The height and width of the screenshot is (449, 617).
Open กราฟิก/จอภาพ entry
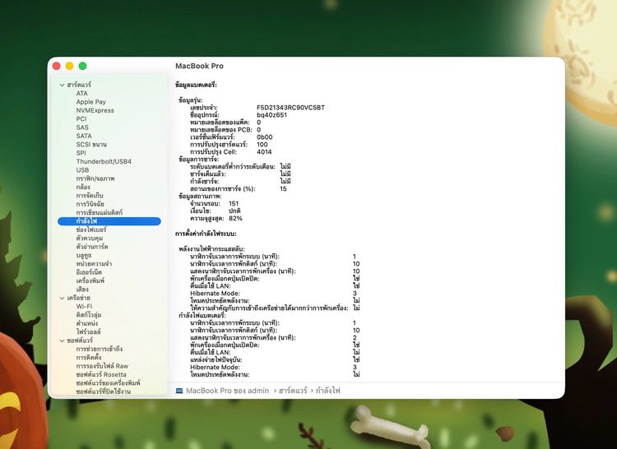pyautogui.click(x=95, y=178)
